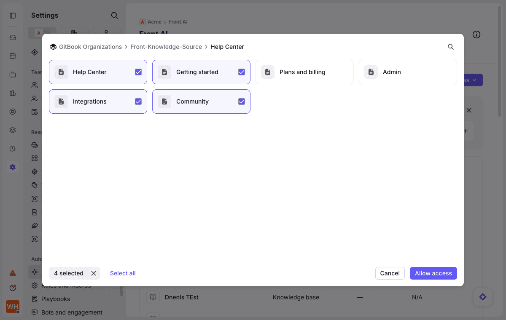This screenshot has height=320, width=506.
Task: Cancel the access dialog
Action: (390, 273)
